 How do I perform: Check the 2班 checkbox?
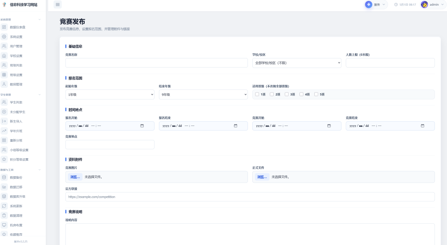(272, 94)
